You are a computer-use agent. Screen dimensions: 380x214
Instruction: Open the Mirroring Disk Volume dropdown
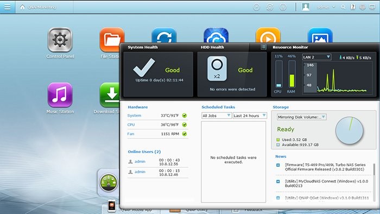pyautogui.click(x=301, y=117)
